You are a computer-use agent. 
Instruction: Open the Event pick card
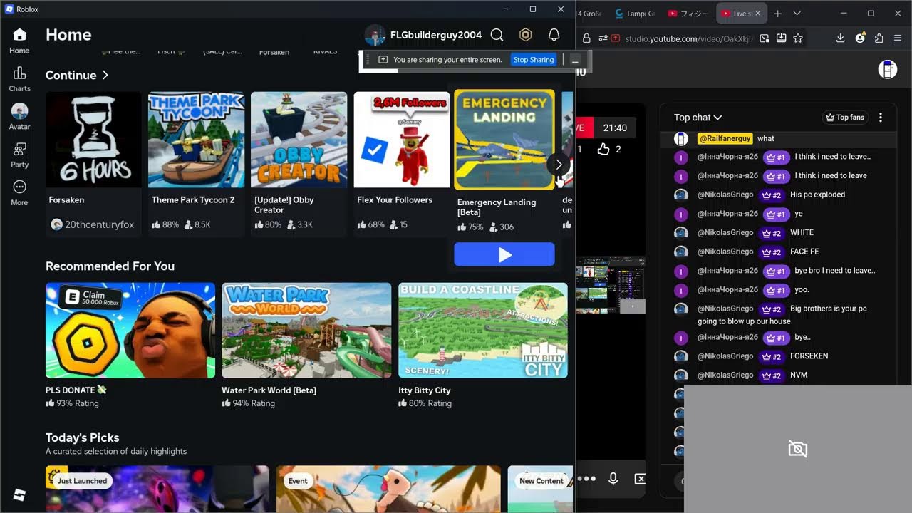click(388, 489)
